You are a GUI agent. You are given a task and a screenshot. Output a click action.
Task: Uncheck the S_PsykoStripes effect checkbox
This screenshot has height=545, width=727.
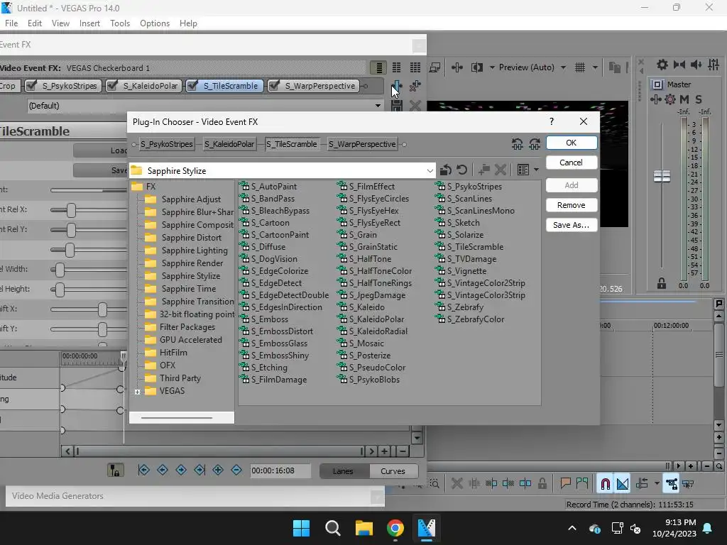click(x=32, y=86)
